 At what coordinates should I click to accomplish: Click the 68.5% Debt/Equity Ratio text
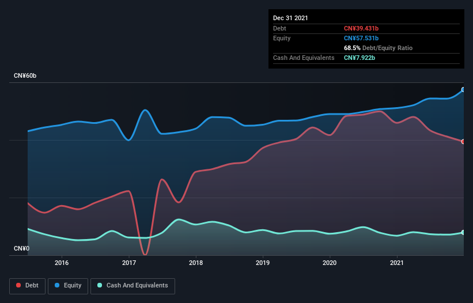pos(378,48)
